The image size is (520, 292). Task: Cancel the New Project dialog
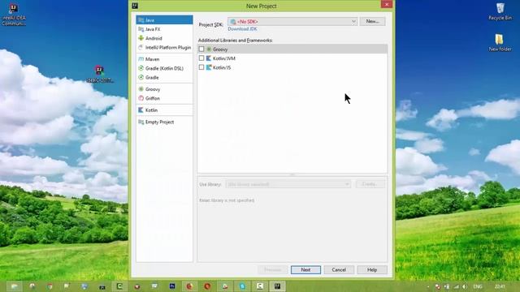point(339,270)
